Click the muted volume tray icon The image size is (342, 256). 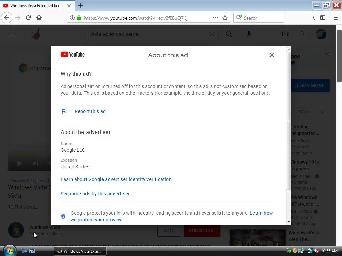[x=316, y=251]
